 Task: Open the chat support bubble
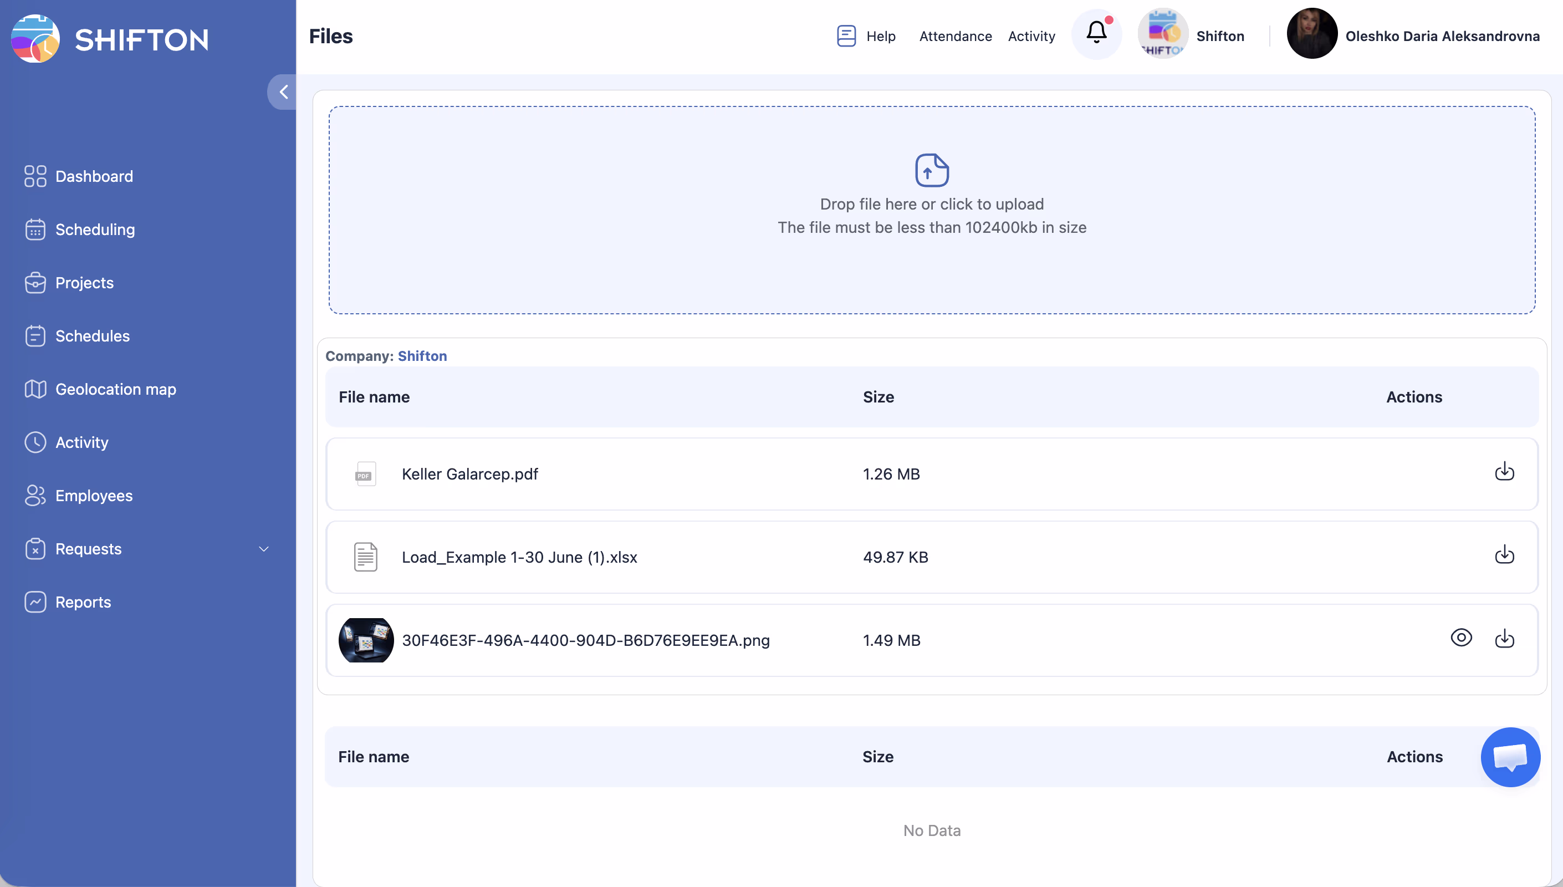click(1510, 757)
